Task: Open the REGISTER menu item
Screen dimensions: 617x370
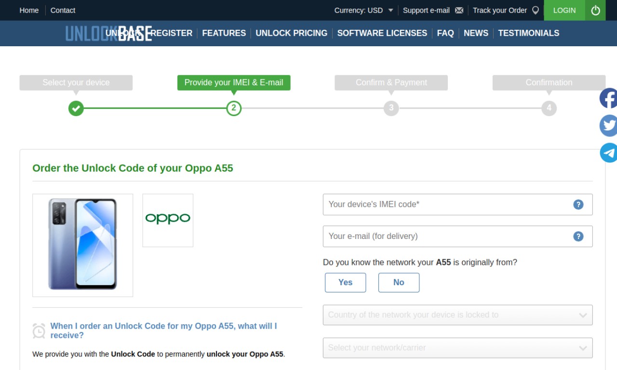Action: 172,33
